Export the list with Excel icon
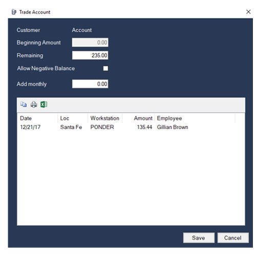The width and height of the screenshot is (256, 256). tap(44, 104)
